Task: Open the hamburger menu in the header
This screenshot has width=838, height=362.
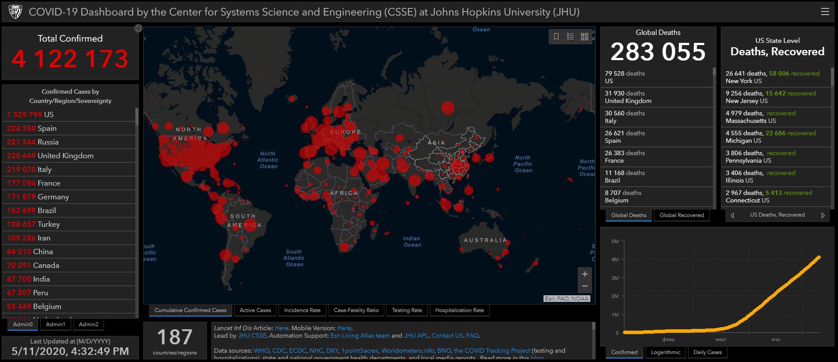Action: [825, 12]
